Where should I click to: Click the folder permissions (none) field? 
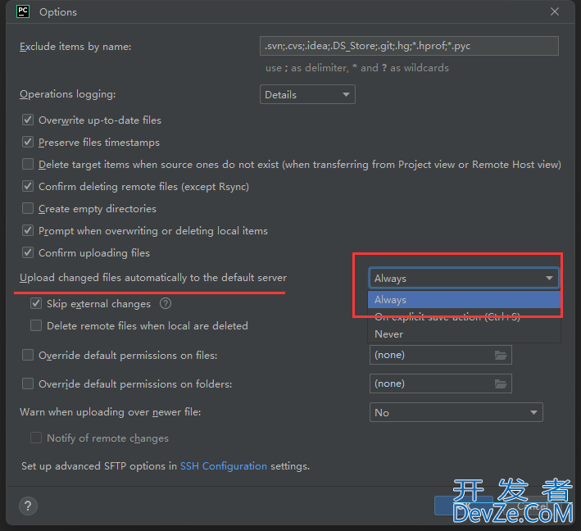coord(441,383)
